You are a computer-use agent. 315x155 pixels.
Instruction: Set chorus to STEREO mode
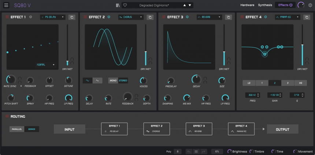pyautogui.click(x=123, y=80)
